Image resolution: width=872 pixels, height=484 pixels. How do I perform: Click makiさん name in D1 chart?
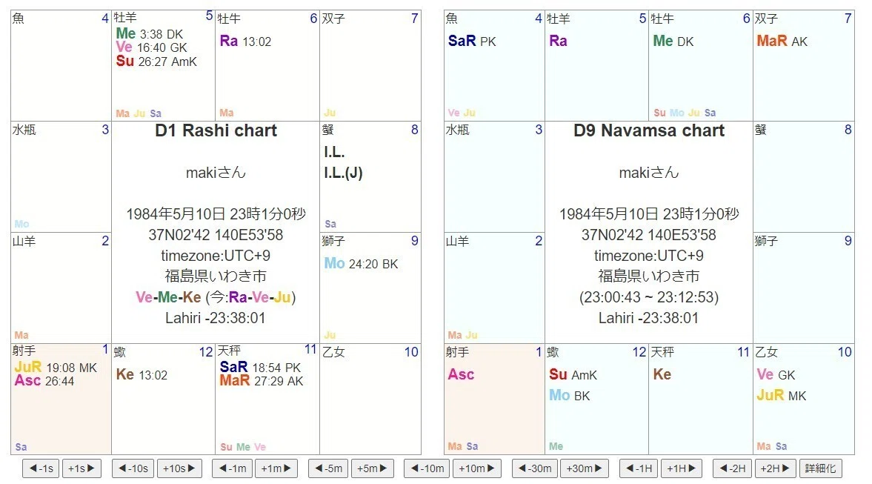[x=216, y=173]
